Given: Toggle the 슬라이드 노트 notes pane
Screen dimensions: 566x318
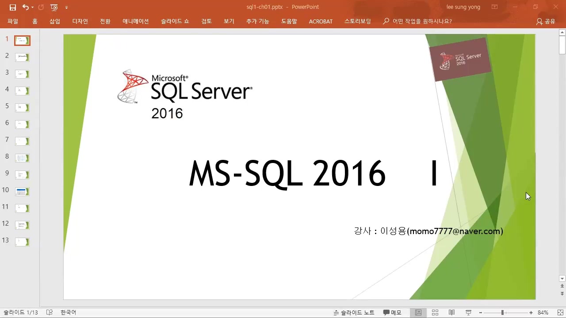Looking at the screenshot, I should click(354, 313).
